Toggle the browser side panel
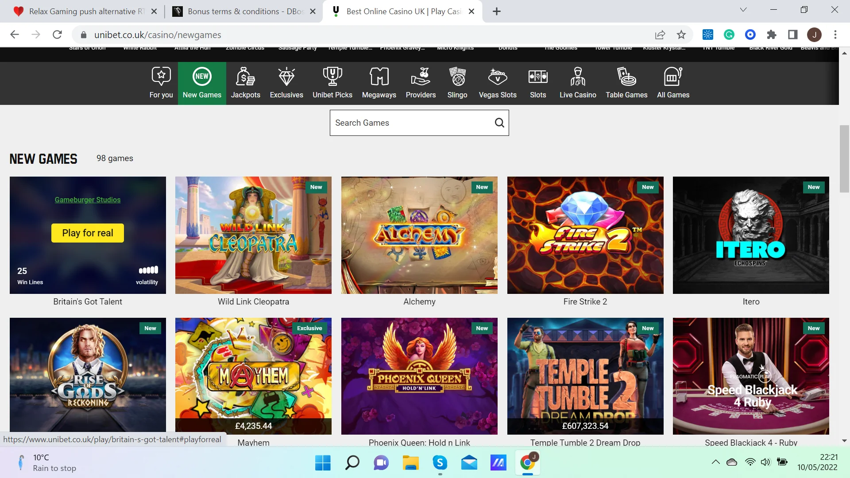 tap(793, 35)
